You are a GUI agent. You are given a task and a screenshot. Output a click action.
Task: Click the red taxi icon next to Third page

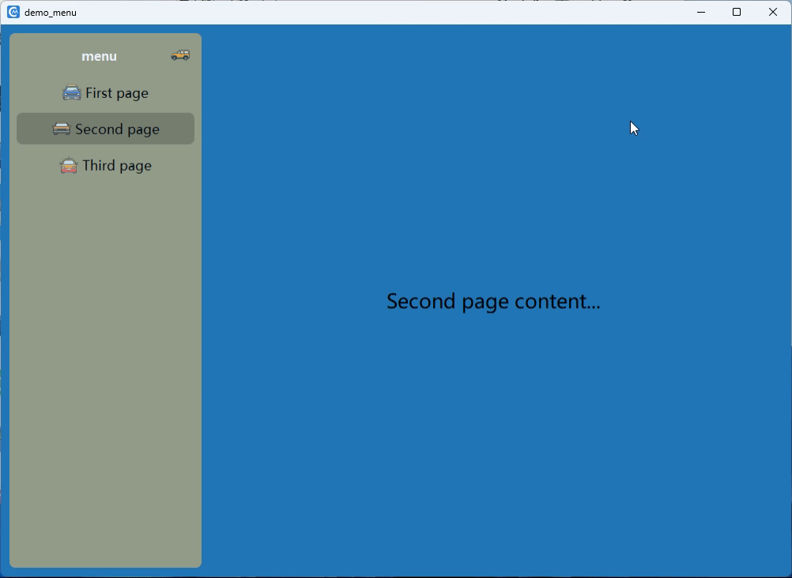point(69,166)
